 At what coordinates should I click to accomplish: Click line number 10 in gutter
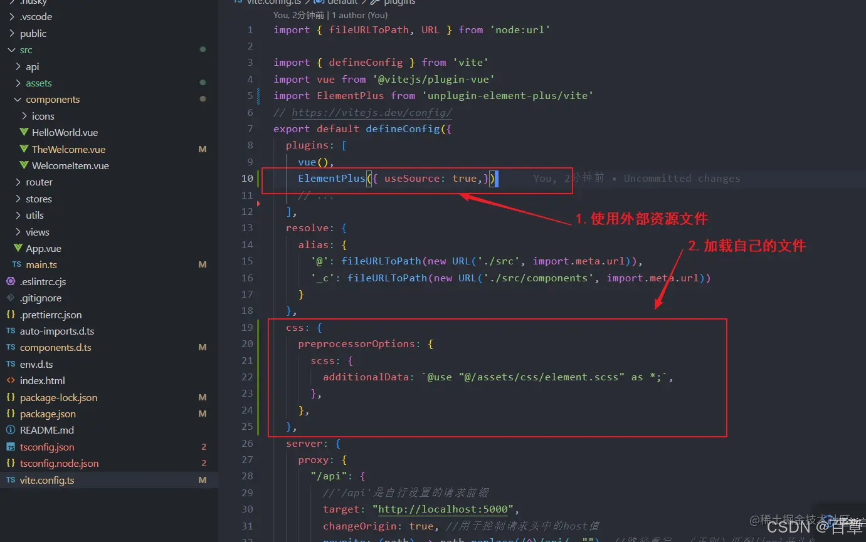247,179
